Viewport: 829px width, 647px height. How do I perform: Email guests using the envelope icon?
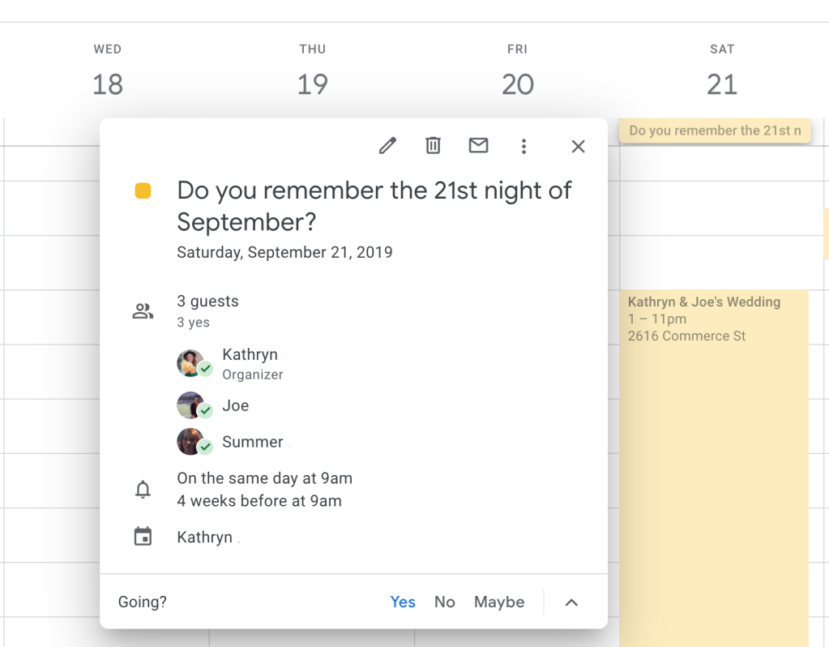tap(479, 146)
